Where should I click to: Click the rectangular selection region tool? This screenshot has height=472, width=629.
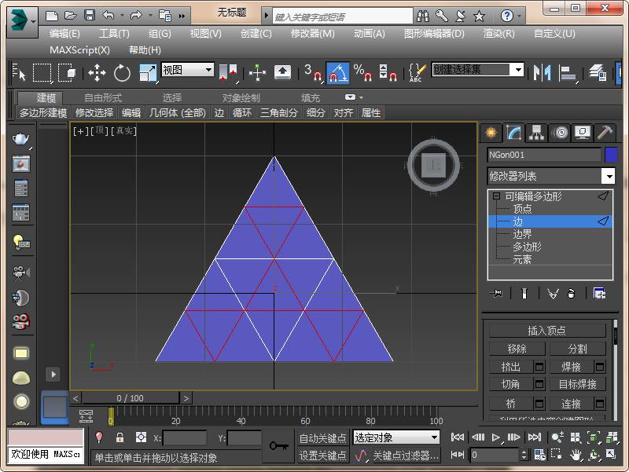pyautogui.click(x=42, y=72)
